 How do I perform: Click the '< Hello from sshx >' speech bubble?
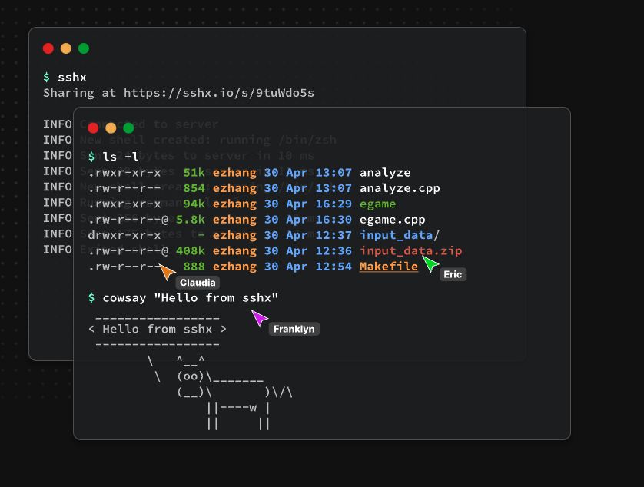158,330
